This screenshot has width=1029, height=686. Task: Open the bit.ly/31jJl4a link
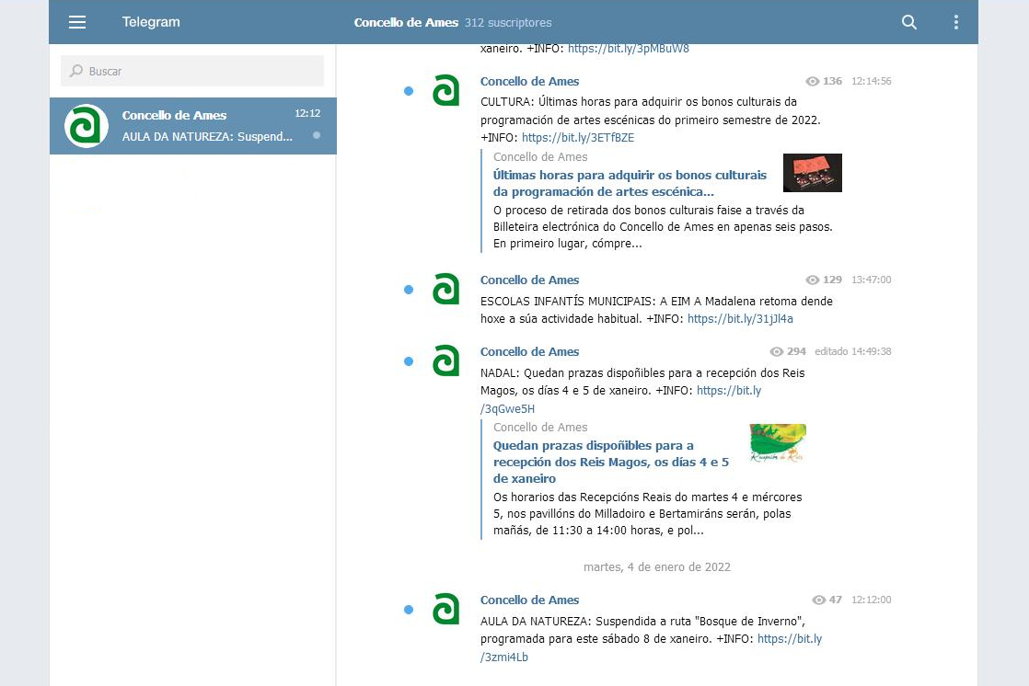[x=740, y=319]
